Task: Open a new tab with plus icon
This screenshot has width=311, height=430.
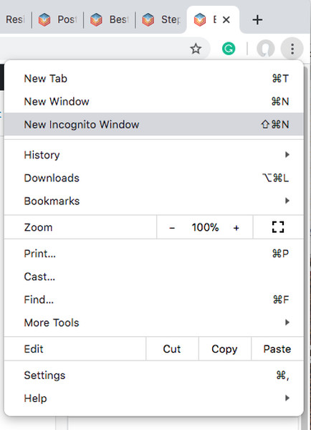Action: (257, 20)
